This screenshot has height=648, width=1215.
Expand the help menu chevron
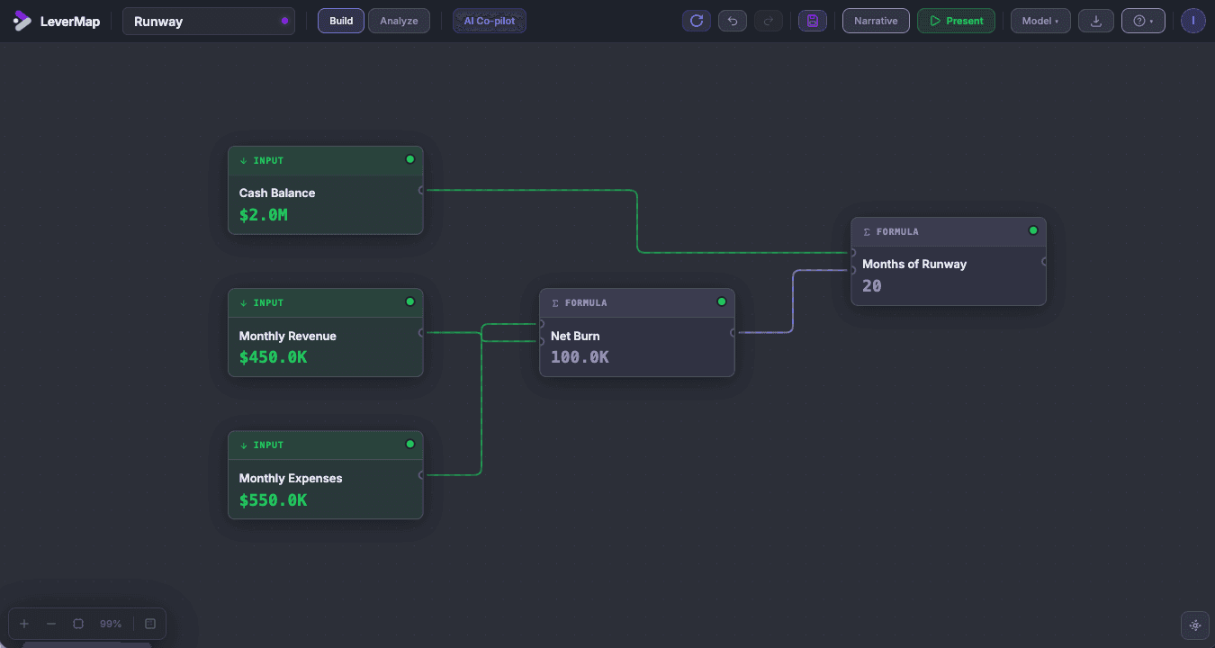coord(1150,20)
